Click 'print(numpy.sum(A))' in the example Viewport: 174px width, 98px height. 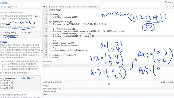pos(10,35)
